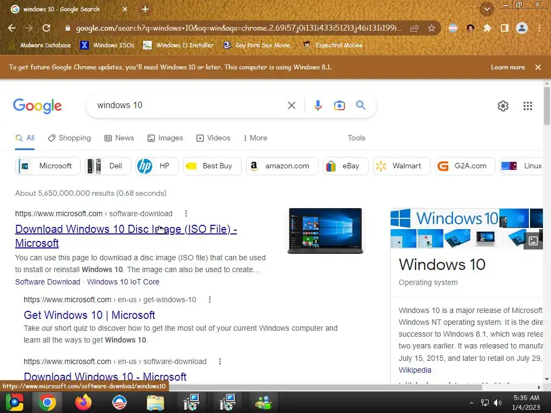Filter results by amazon.com chip
This screenshot has height=413, width=551.
(x=282, y=166)
